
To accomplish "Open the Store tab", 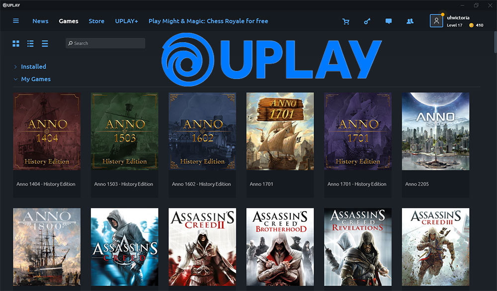I will [x=96, y=21].
